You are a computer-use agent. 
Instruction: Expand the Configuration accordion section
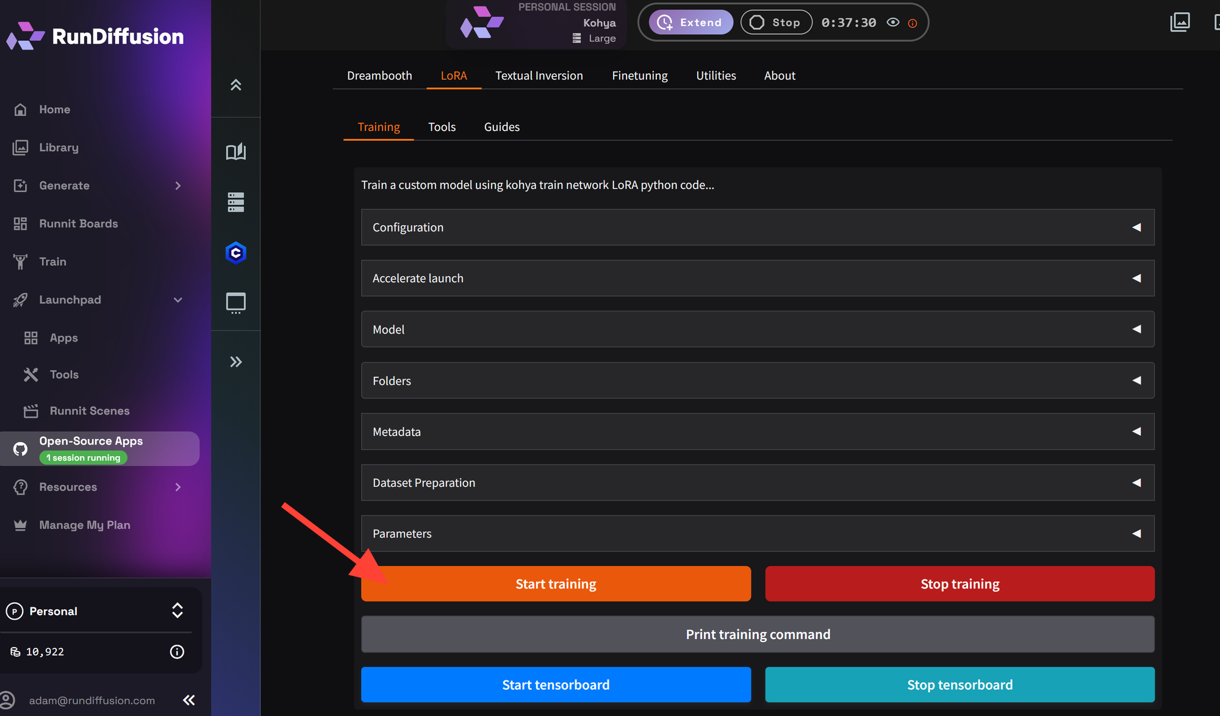click(x=757, y=227)
